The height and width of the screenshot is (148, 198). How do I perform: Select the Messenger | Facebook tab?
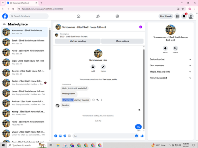coord(22,3)
